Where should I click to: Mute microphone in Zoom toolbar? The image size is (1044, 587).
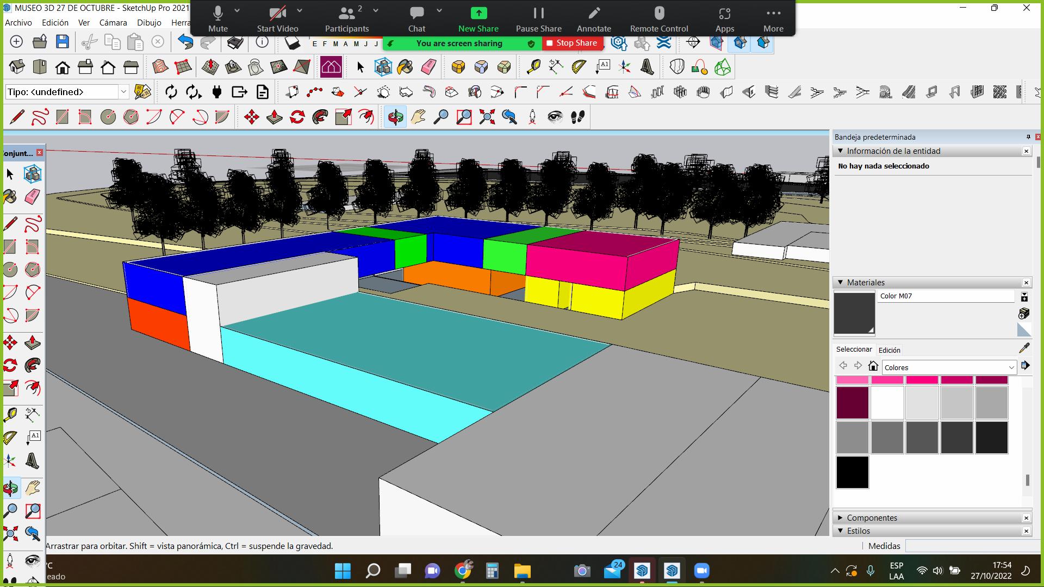(217, 19)
